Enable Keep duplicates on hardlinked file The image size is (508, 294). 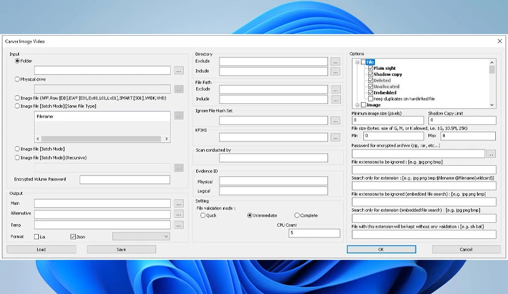pyautogui.click(x=371, y=99)
